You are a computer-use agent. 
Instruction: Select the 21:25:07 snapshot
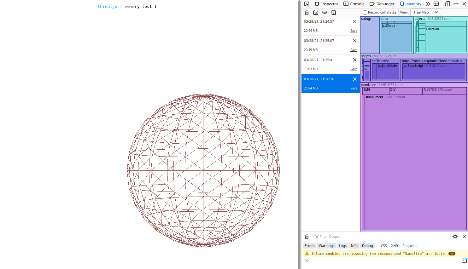(x=331, y=45)
